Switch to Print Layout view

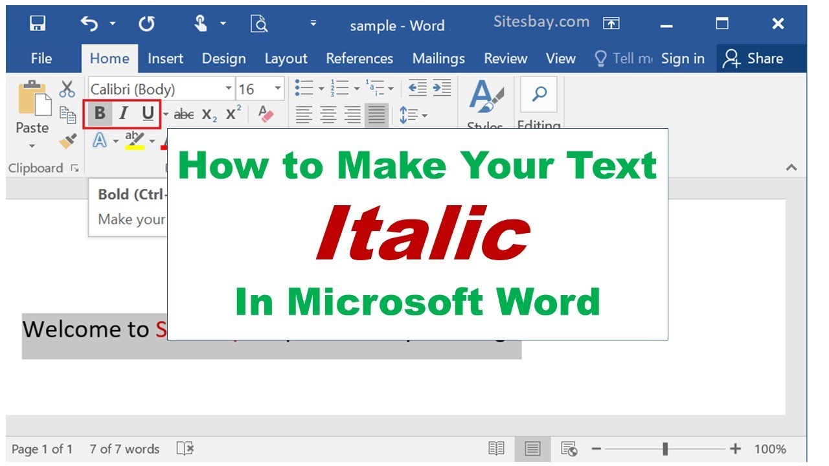tap(533, 449)
